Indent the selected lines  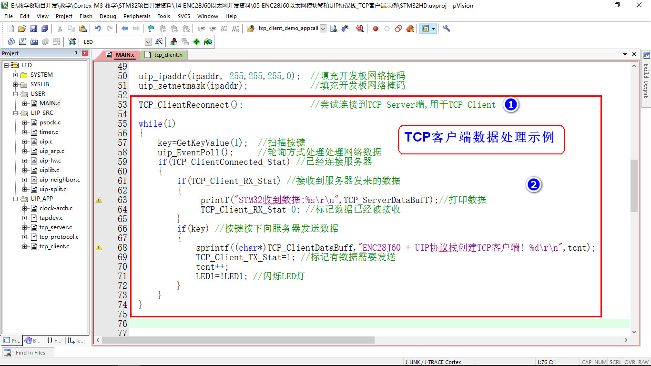pos(201,29)
